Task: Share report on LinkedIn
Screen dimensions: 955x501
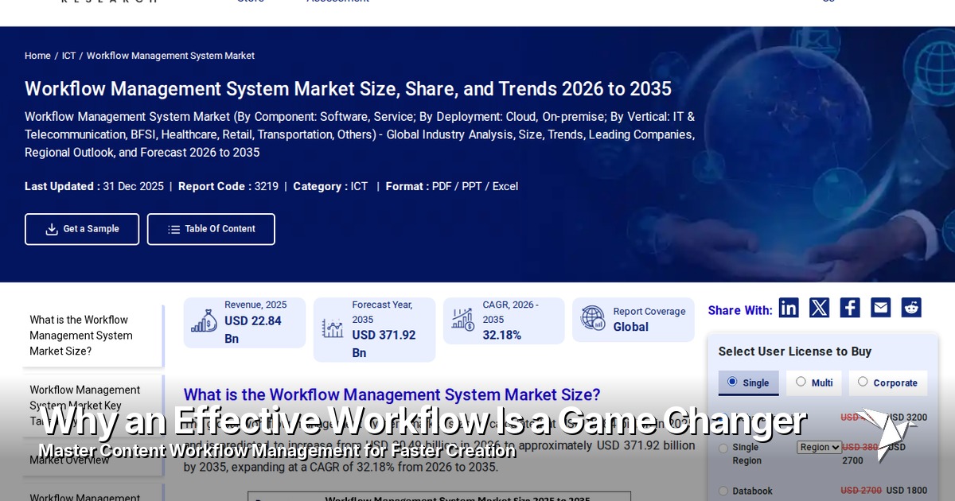Action: [x=789, y=308]
